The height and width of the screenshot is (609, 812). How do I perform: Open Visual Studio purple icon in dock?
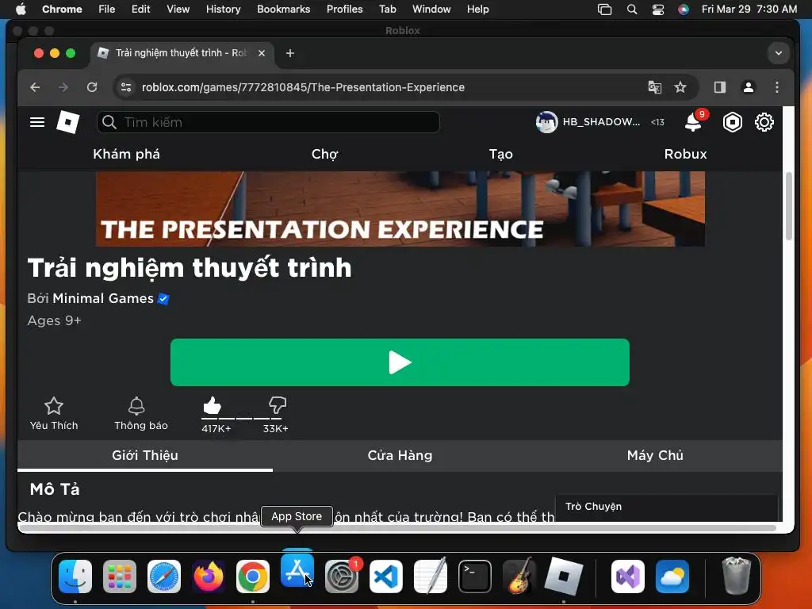[x=628, y=576]
